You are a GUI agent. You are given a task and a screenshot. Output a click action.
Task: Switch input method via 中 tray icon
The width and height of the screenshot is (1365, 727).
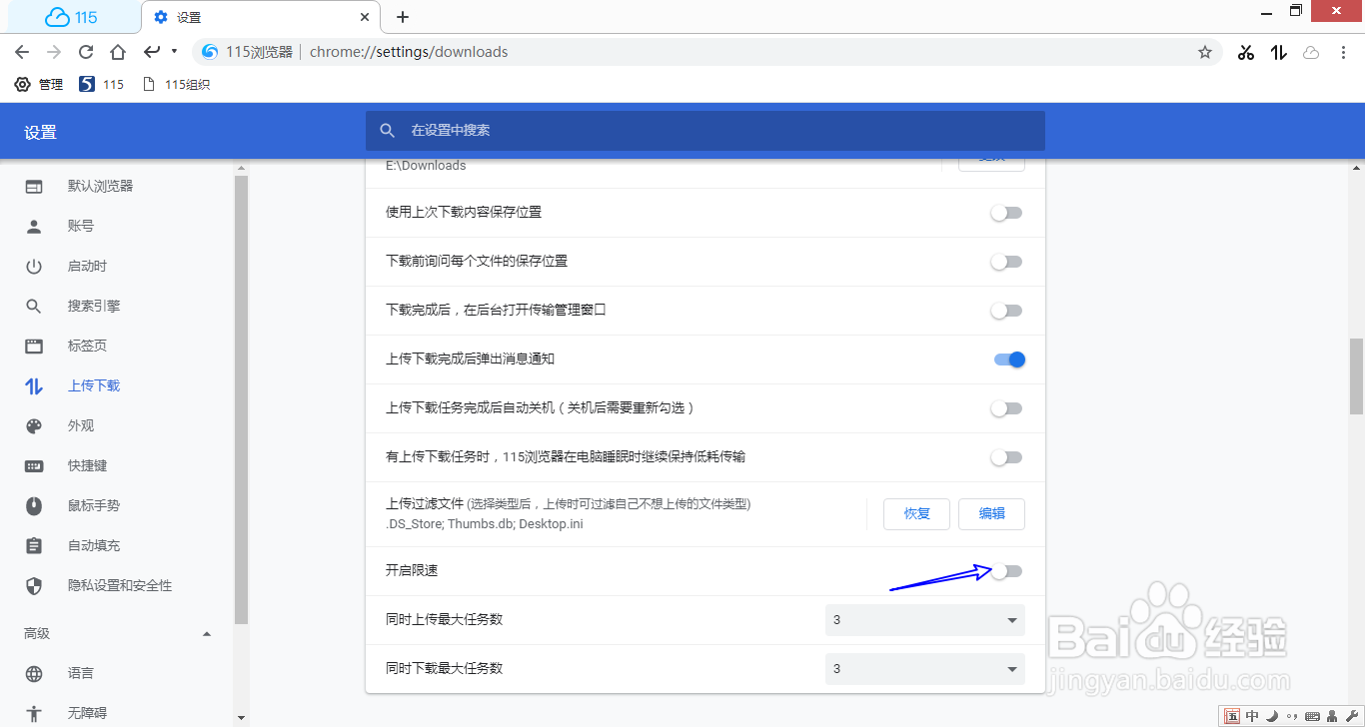[1252, 715]
